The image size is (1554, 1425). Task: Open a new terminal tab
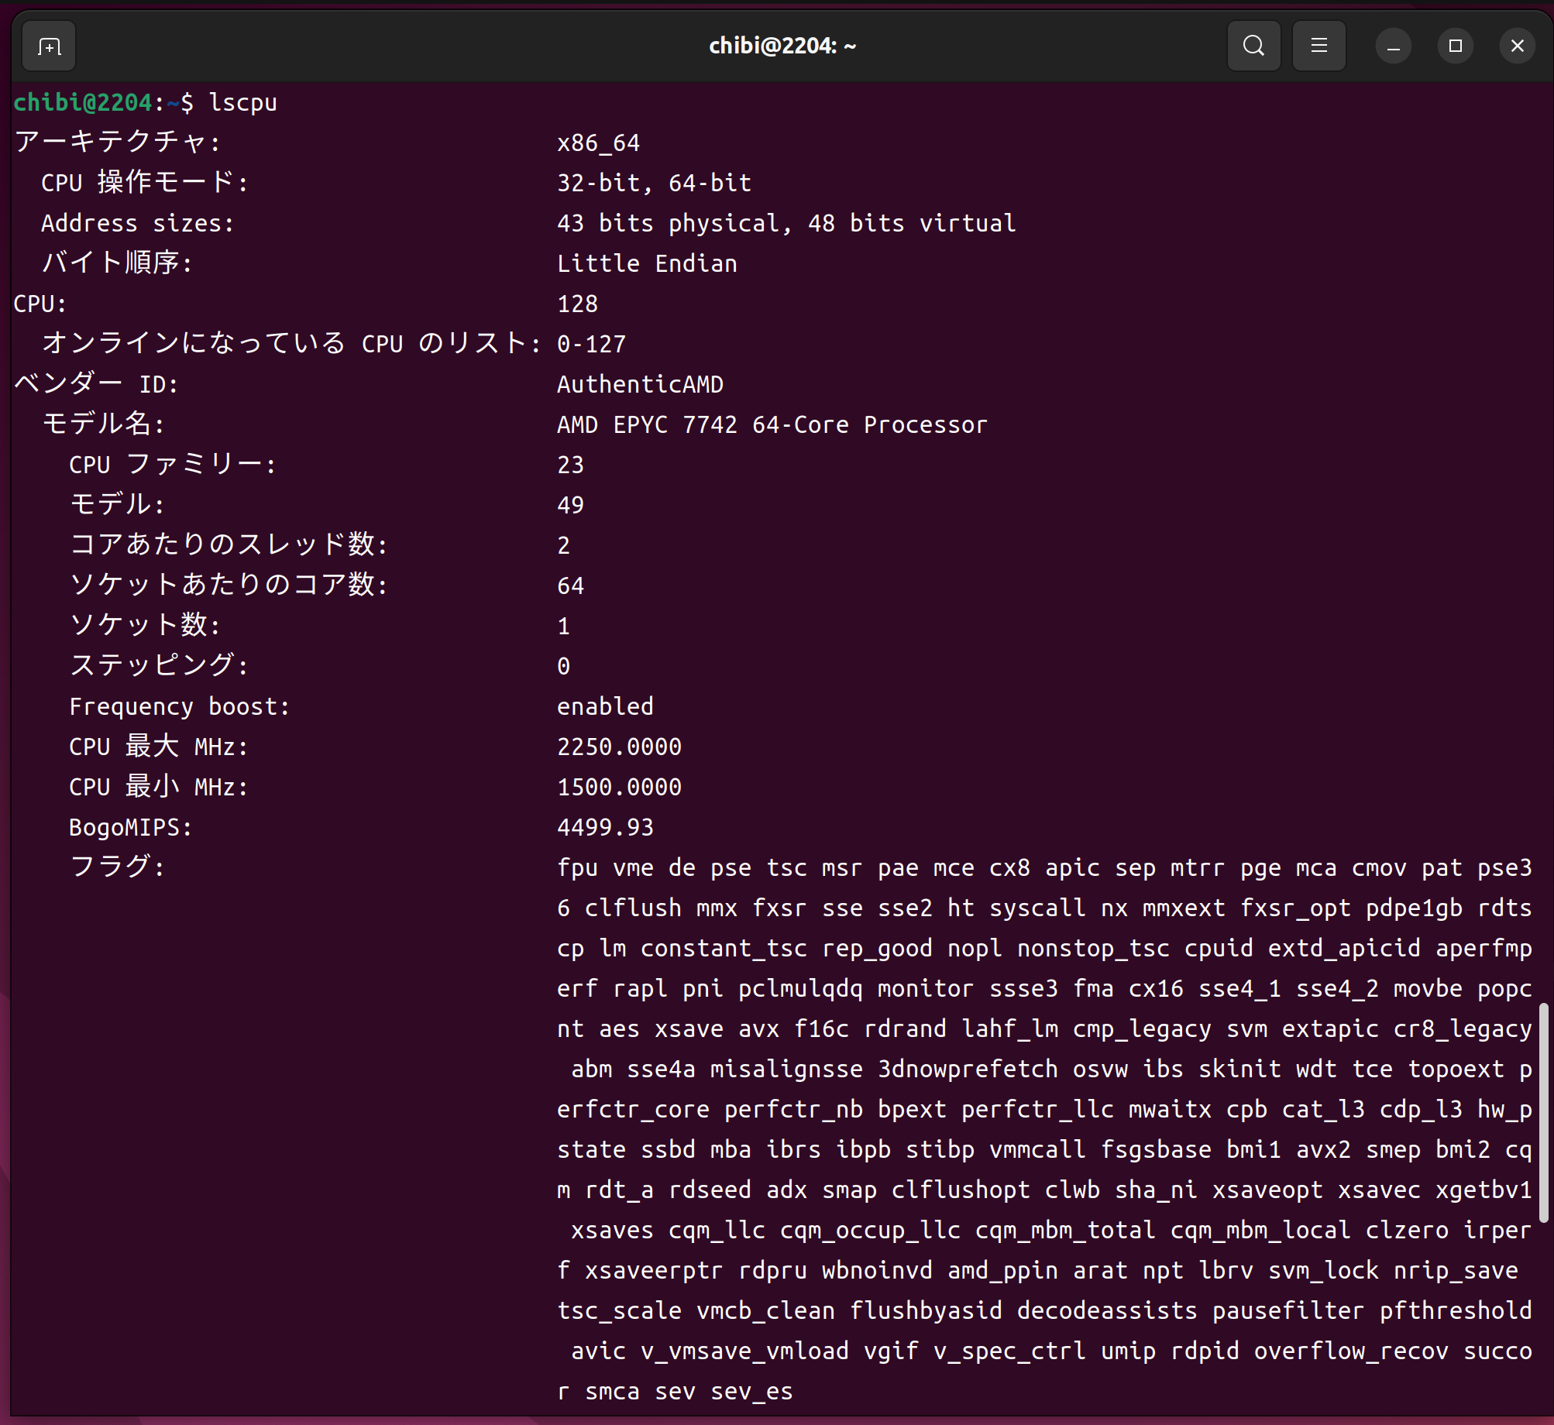(x=49, y=46)
